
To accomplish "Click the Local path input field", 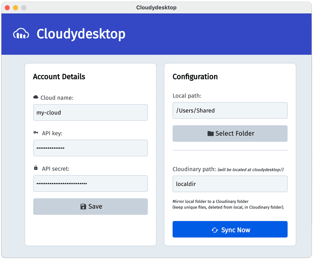I will tap(230, 110).
